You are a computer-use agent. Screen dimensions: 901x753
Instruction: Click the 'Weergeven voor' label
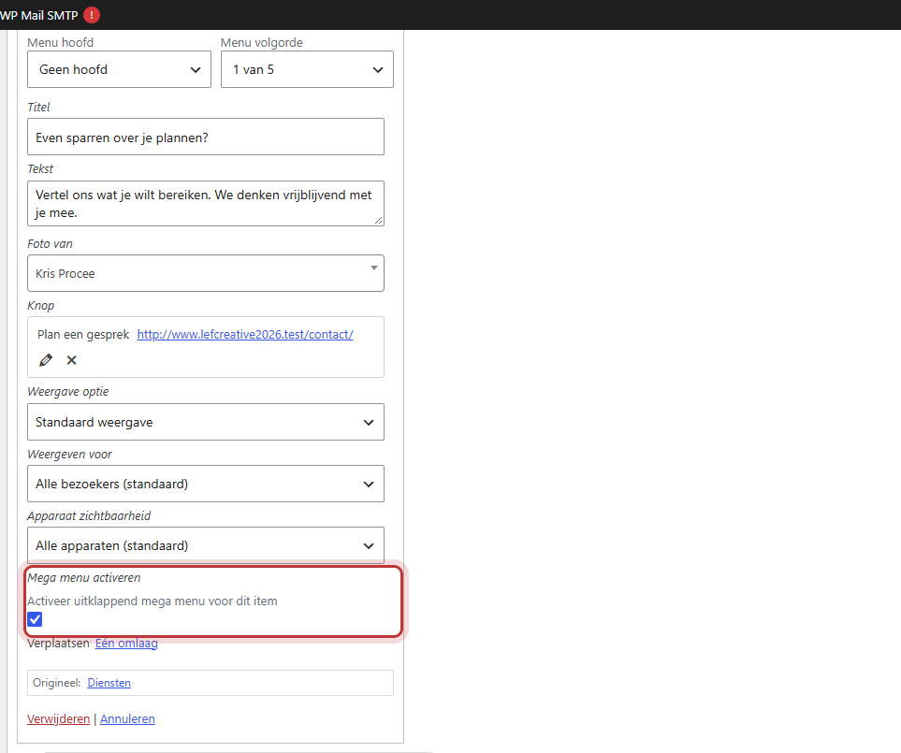click(69, 455)
